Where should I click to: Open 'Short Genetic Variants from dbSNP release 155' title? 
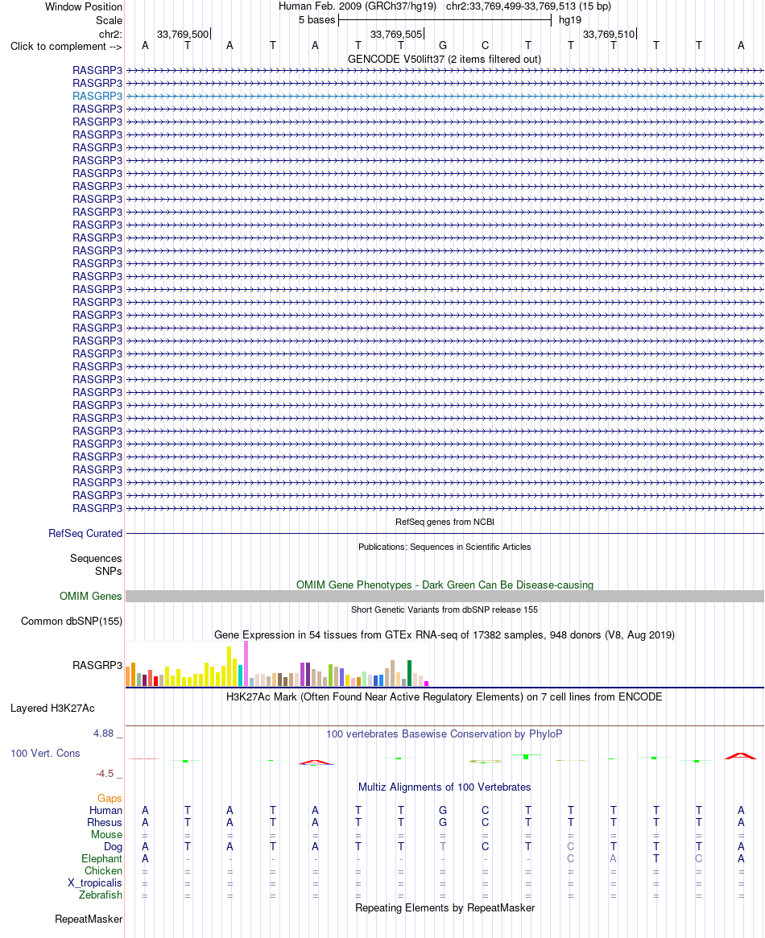click(x=445, y=610)
